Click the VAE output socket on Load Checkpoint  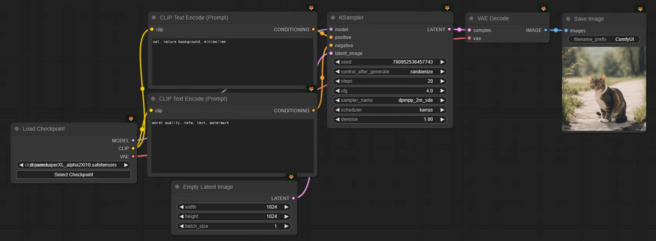point(133,156)
